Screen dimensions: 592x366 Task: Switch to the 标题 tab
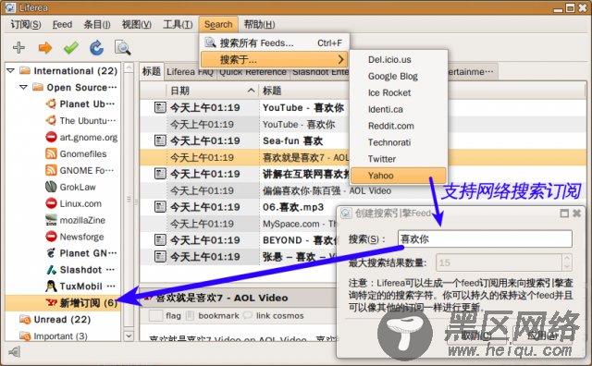(x=152, y=71)
